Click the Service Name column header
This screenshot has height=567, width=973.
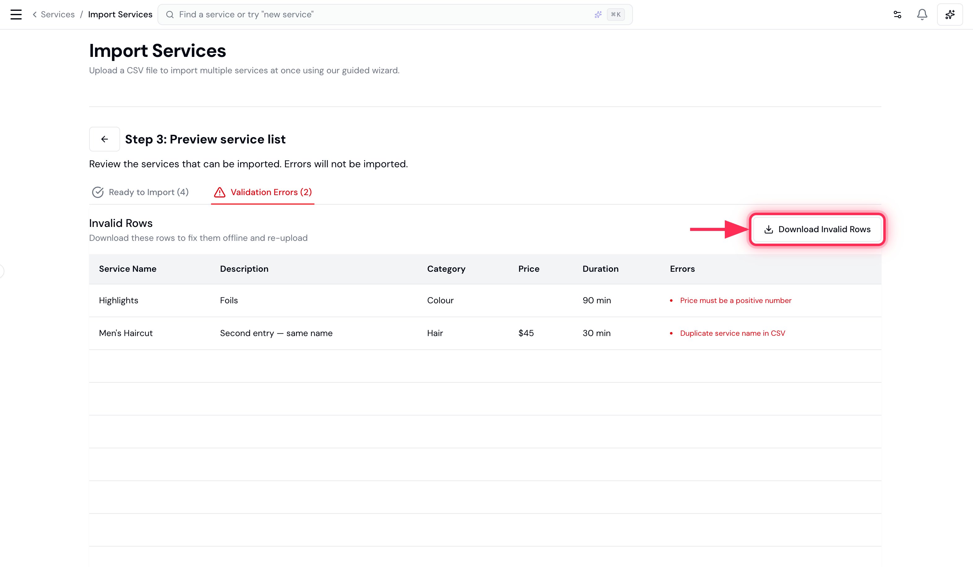pos(128,269)
